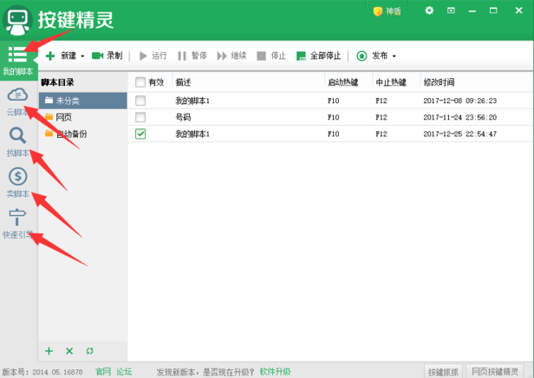Image resolution: width=534 pixels, height=378 pixels.
Task: Open the 找脚本 search section
Action: point(17,142)
